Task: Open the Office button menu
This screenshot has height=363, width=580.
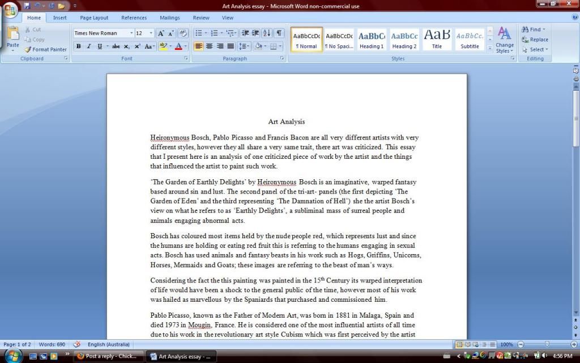Action: point(10,10)
